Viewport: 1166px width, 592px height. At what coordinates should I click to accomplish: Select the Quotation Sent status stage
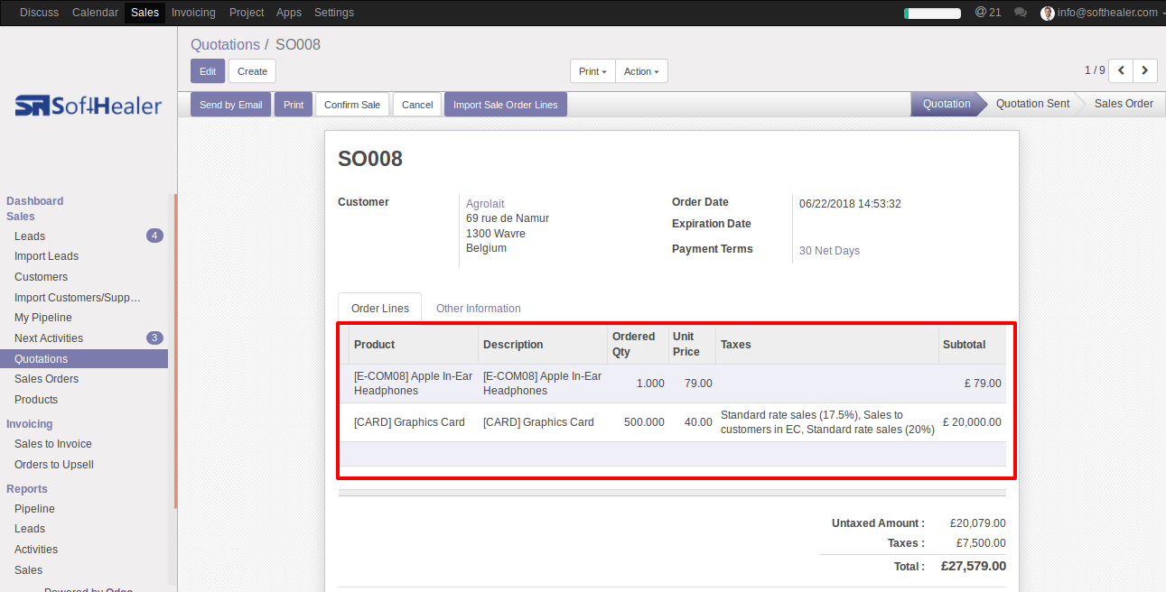tap(1032, 104)
